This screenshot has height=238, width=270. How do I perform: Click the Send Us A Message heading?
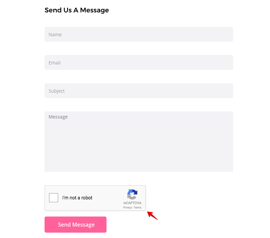click(77, 10)
